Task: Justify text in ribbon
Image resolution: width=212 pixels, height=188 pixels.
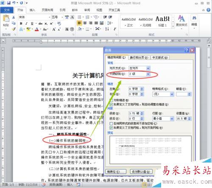Action: pos(96,23)
